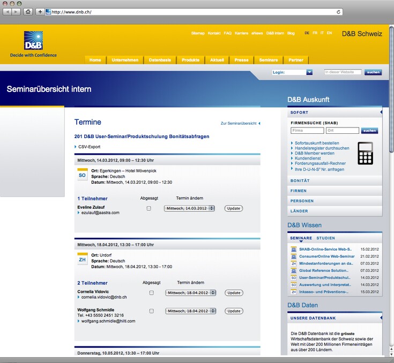Click the SO icon in Egerkingen seminar

82,174
